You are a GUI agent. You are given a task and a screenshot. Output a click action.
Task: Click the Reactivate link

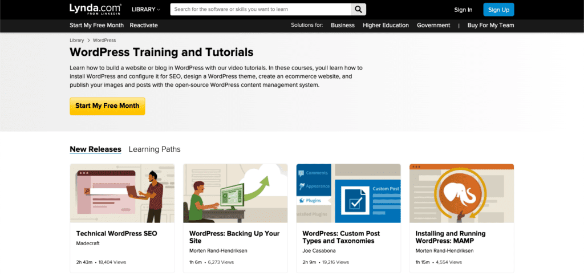(x=144, y=25)
